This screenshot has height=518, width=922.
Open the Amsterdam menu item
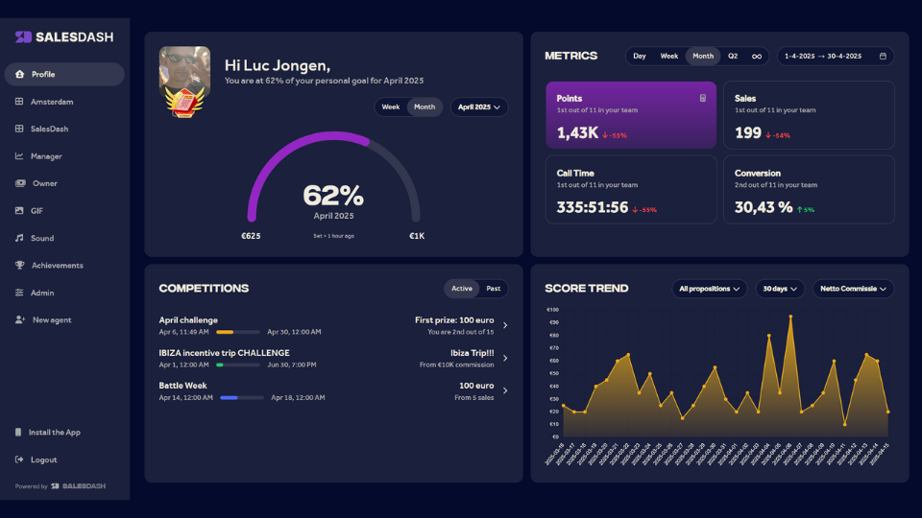64,102
